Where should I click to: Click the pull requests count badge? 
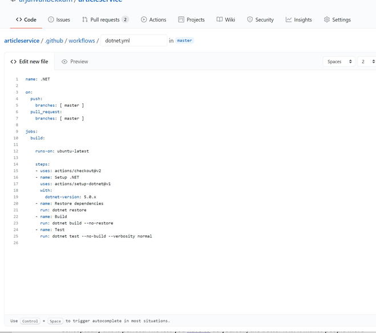(x=125, y=19)
